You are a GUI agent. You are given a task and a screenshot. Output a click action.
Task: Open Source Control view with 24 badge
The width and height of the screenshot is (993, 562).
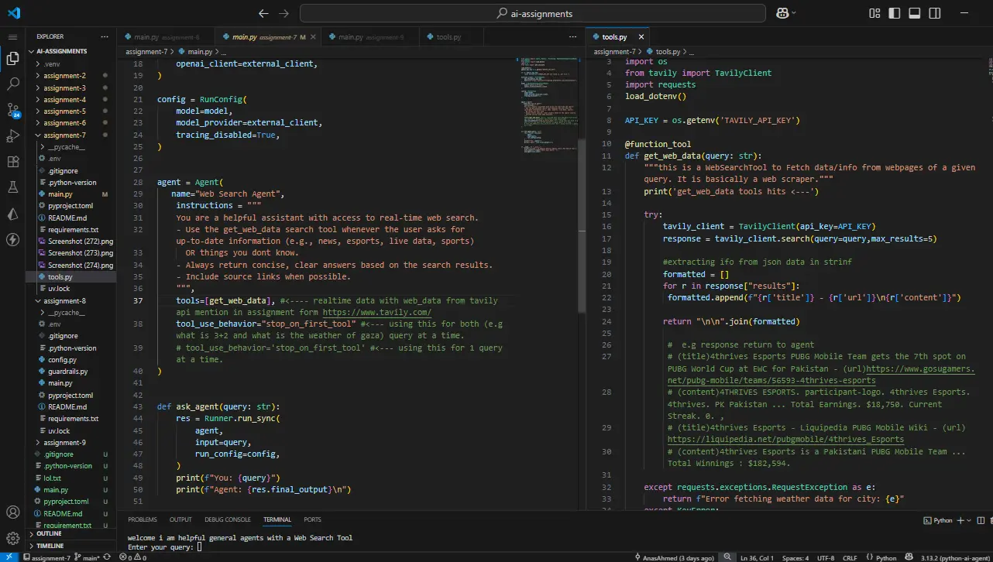click(12, 110)
